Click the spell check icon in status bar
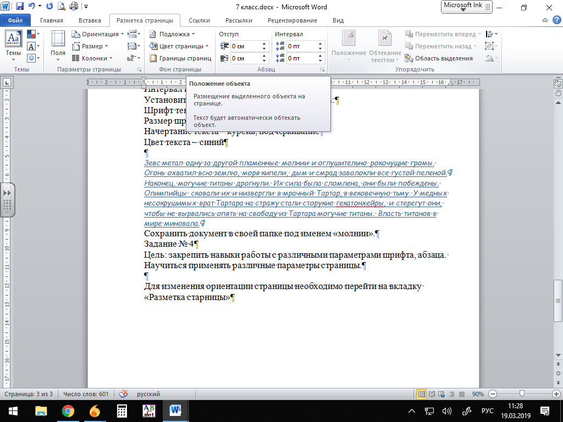Image resolution: width=563 pixels, height=422 pixels. point(124,394)
